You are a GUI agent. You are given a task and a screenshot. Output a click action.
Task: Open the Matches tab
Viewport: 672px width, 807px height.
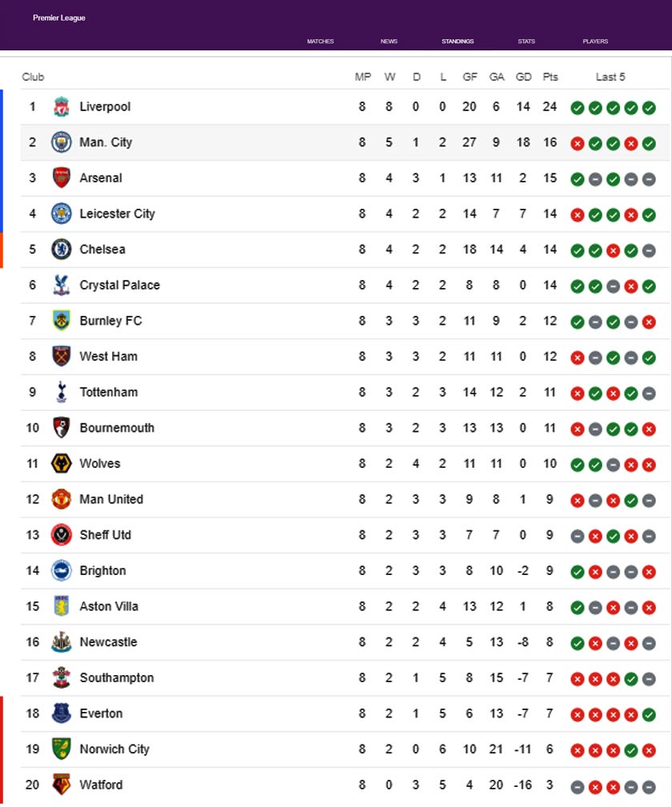(320, 42)
